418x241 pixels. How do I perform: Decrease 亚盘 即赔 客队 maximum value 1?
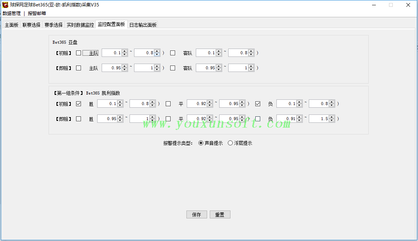click(x=251, y=70)
